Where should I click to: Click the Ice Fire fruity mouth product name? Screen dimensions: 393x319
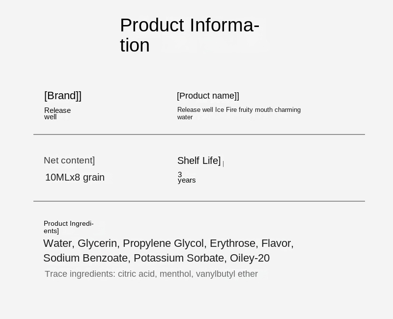[239, 113]
